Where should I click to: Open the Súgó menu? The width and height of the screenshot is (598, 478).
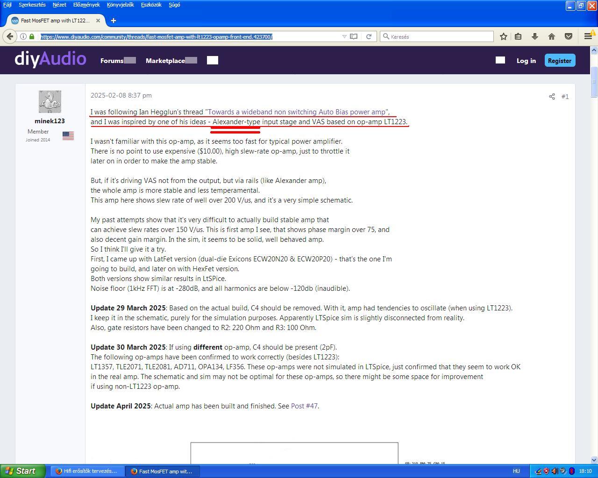click(174, 5)
